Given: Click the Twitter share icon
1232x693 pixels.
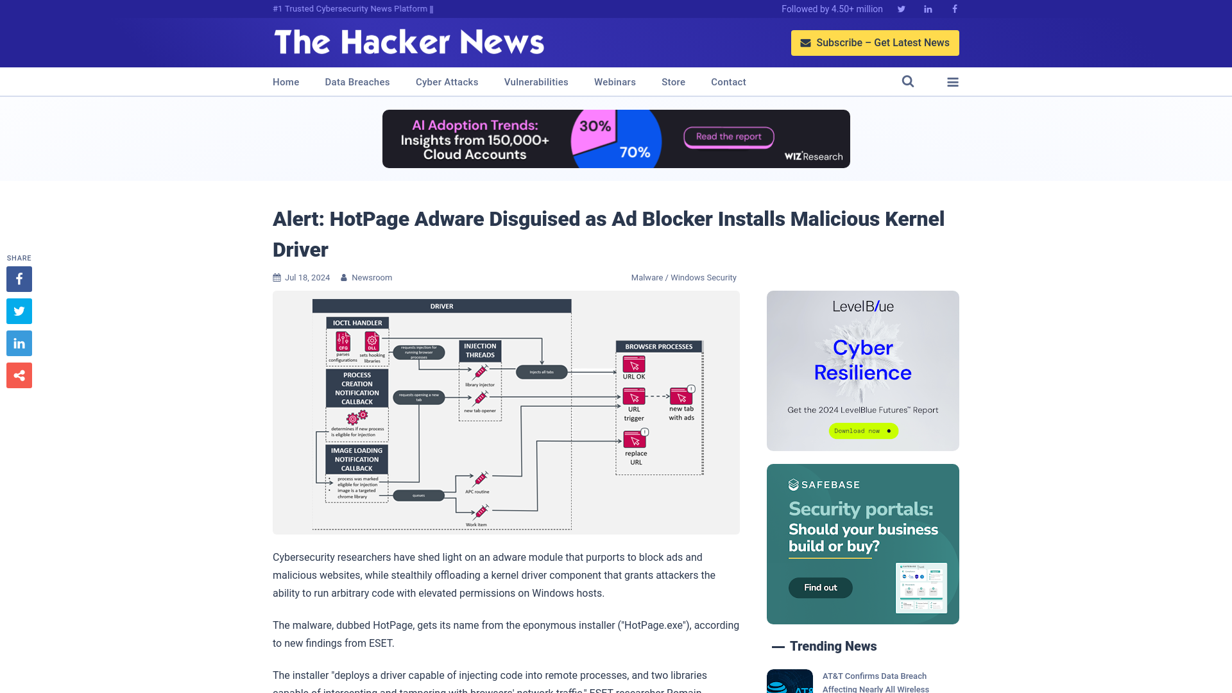Looking at the screenshot, I should coord(19,311).
